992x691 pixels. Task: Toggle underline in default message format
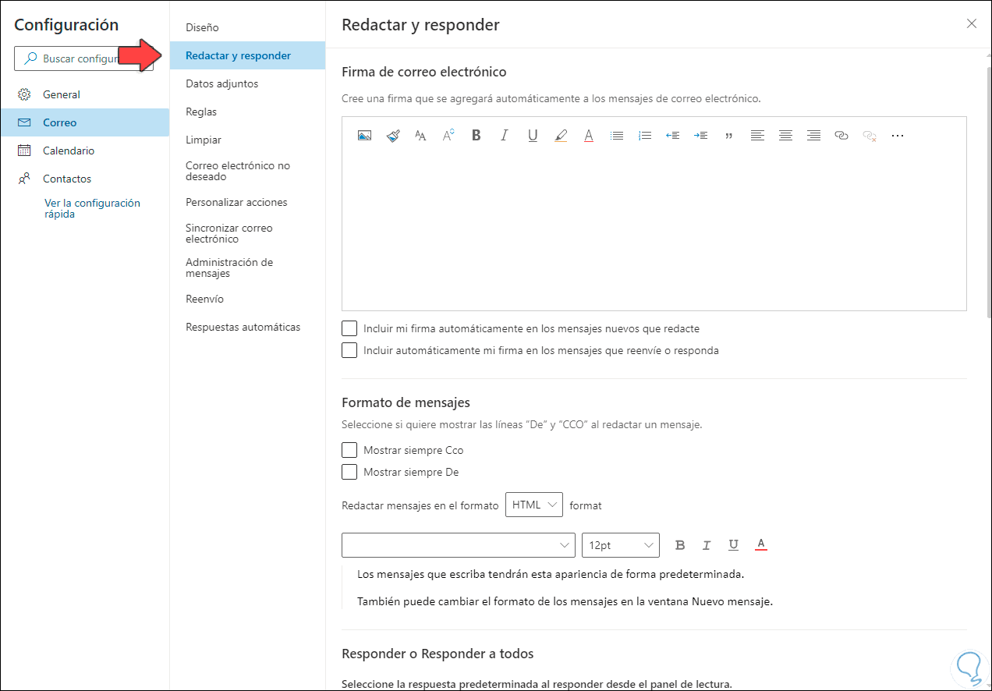point(734,545)
